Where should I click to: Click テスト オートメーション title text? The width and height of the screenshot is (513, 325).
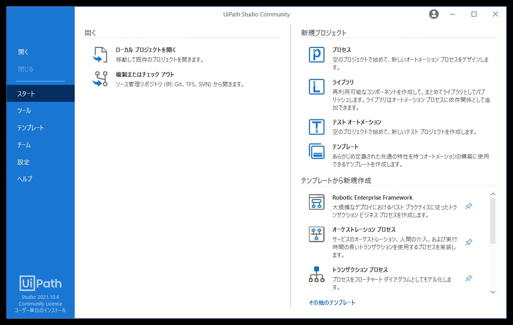357,122
